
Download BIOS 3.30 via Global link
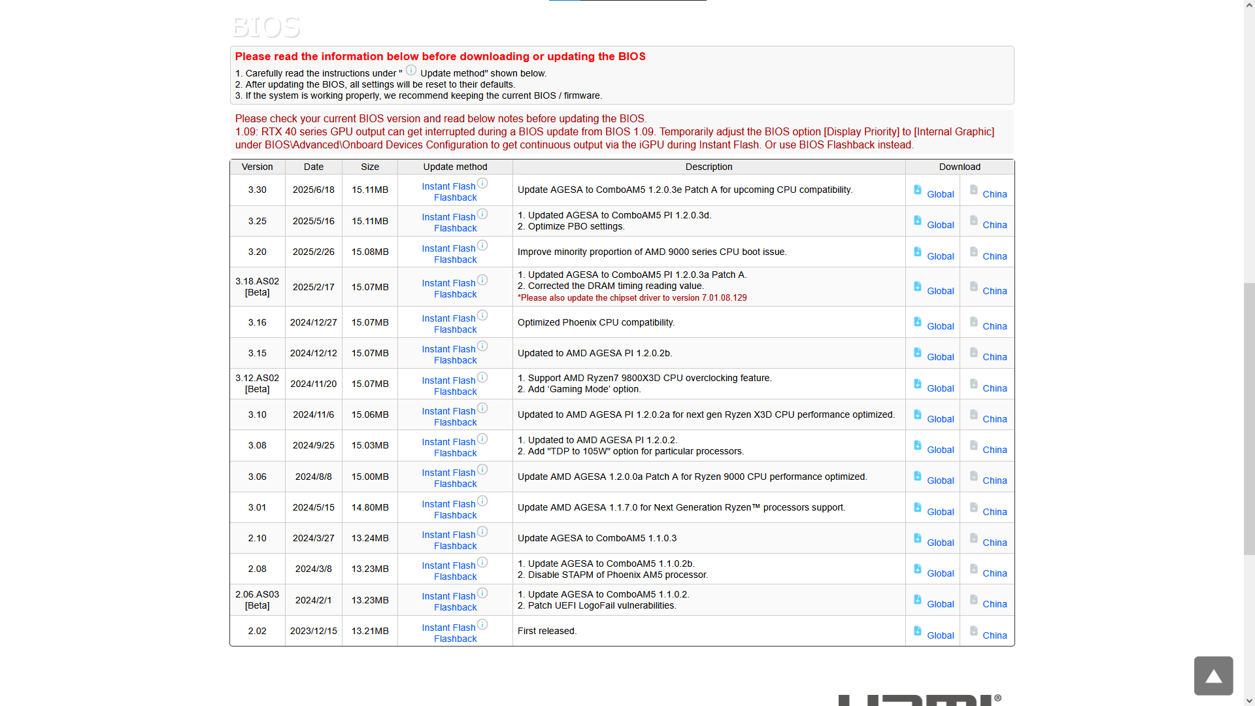pyautogui.click(x=940, y=194)
